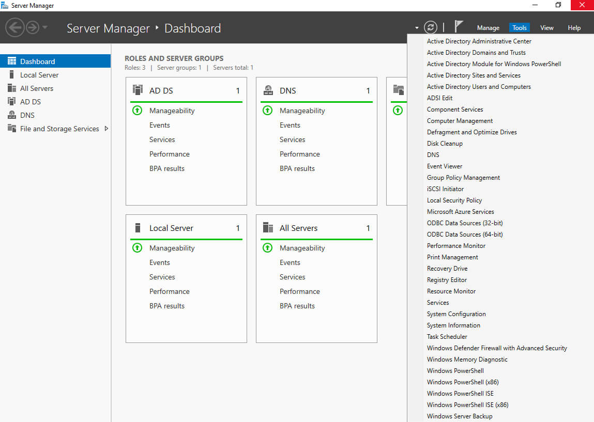Open Active Directory Administrative Center
The width and height of the screenshot is (594, 422).
click(x=479, y=41)
